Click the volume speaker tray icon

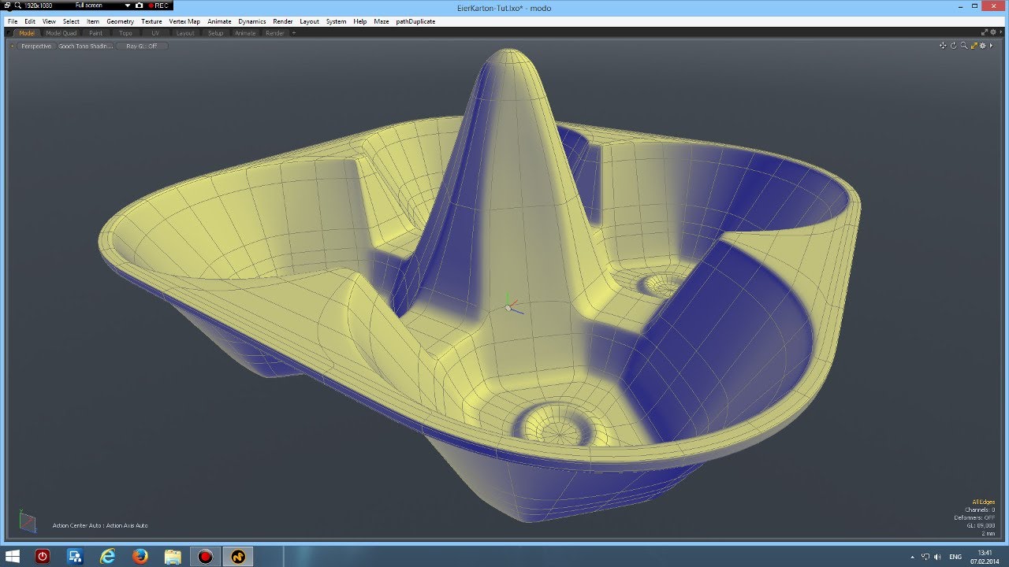coord(937,557)
